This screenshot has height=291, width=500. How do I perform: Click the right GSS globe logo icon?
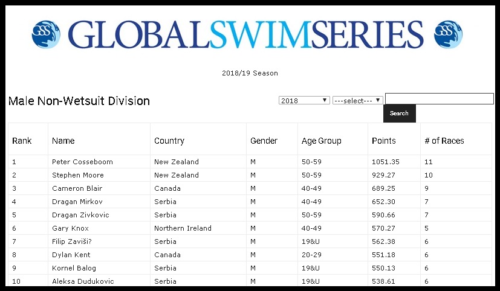(x=448, y=34)
